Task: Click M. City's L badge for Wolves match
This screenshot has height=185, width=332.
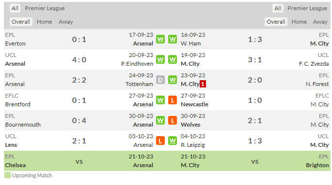Action: [173, 120]
